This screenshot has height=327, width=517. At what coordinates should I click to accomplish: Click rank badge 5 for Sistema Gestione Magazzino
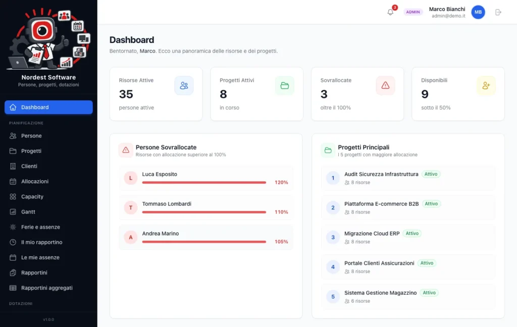click(x=333, y=297)
